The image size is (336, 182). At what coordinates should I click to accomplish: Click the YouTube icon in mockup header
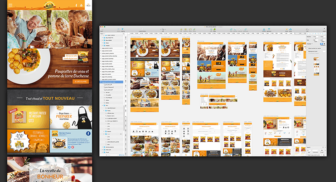[81, 5]
